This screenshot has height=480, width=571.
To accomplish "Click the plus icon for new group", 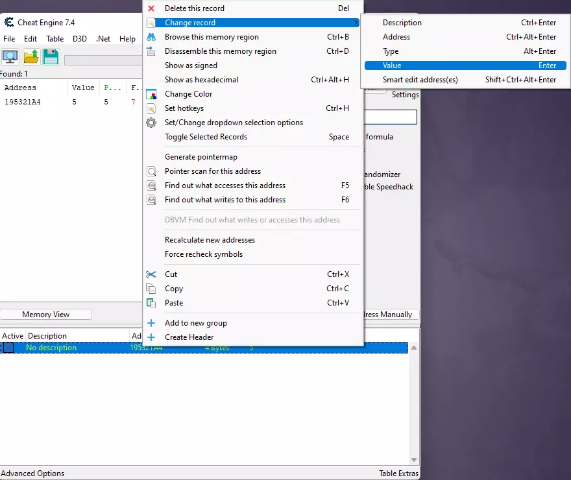I will 151,323.
